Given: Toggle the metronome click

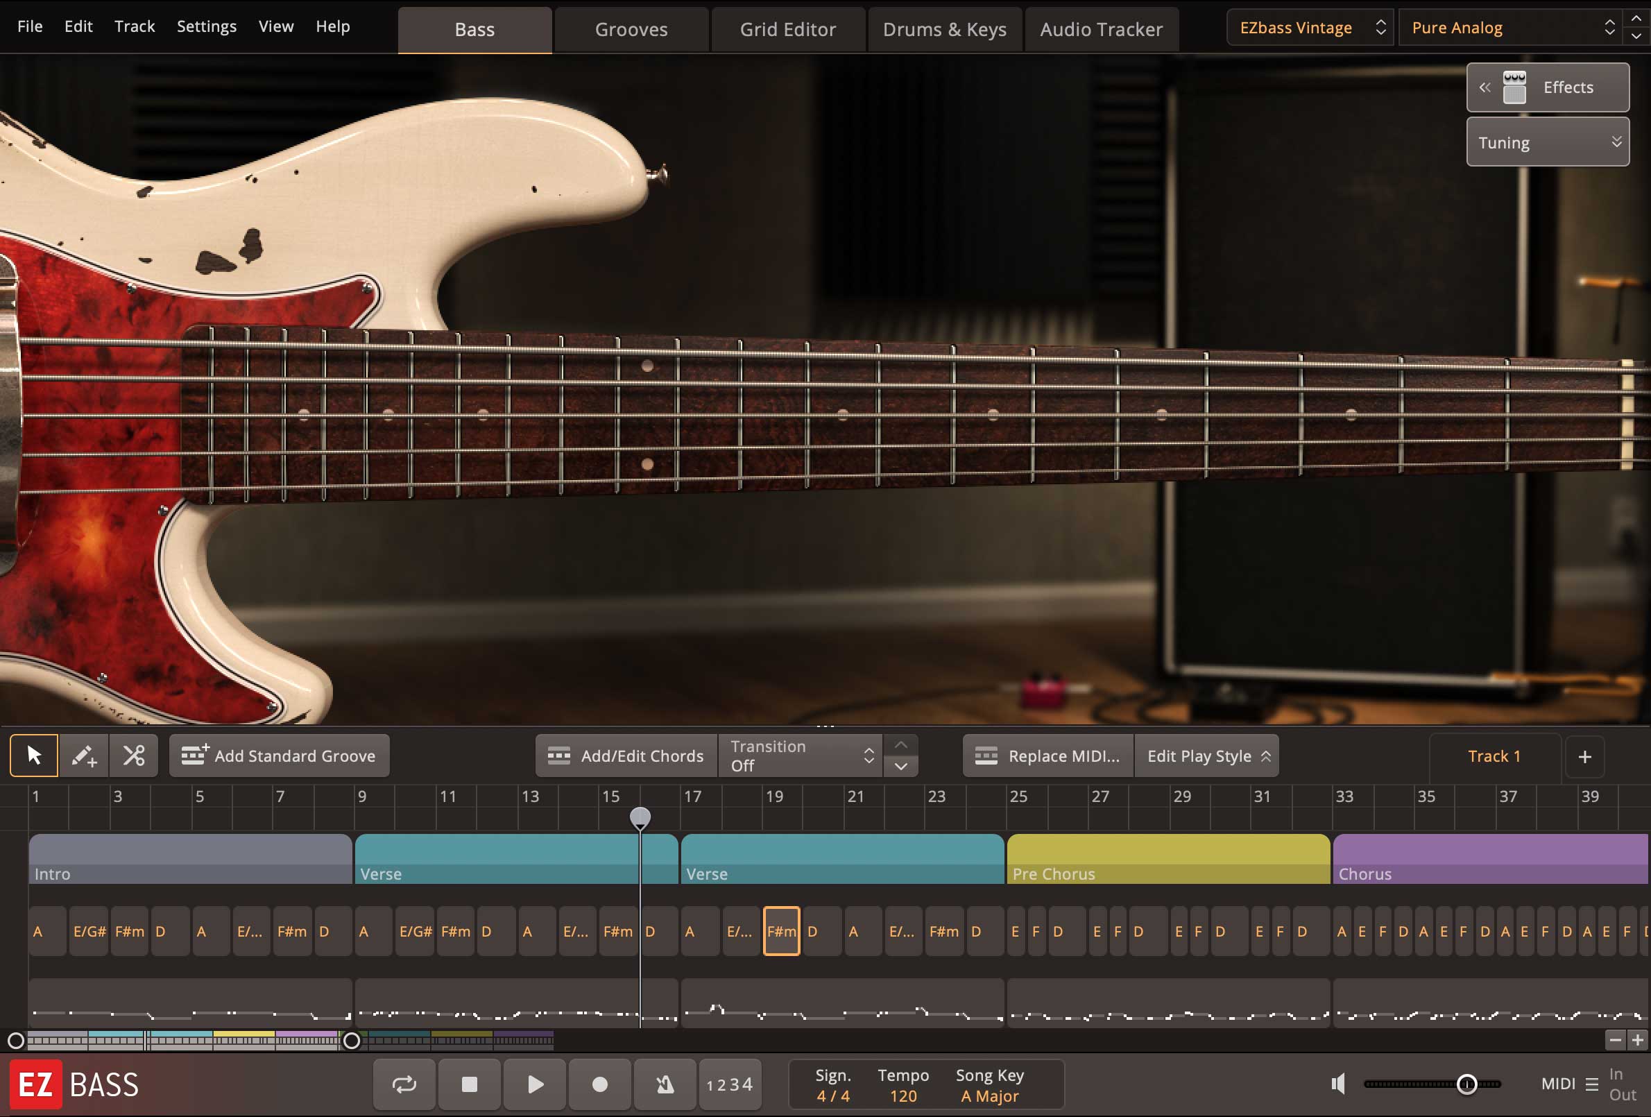Looking at the screenshot, I should [x=665, y=1084].
